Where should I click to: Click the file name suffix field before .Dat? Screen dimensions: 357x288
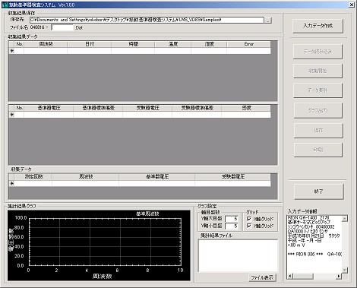(x=62, y=27)
